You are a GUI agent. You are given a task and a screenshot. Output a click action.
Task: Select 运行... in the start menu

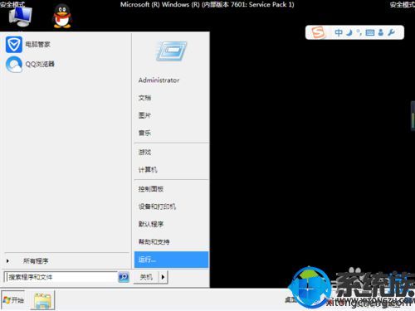(171, 260)
